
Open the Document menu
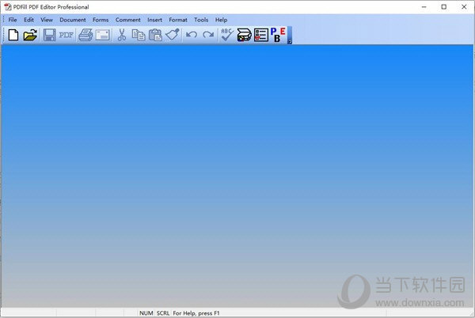coord(73,20)
